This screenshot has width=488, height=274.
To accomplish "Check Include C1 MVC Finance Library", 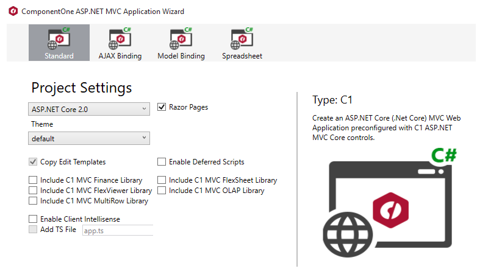I will pos(33,180).
